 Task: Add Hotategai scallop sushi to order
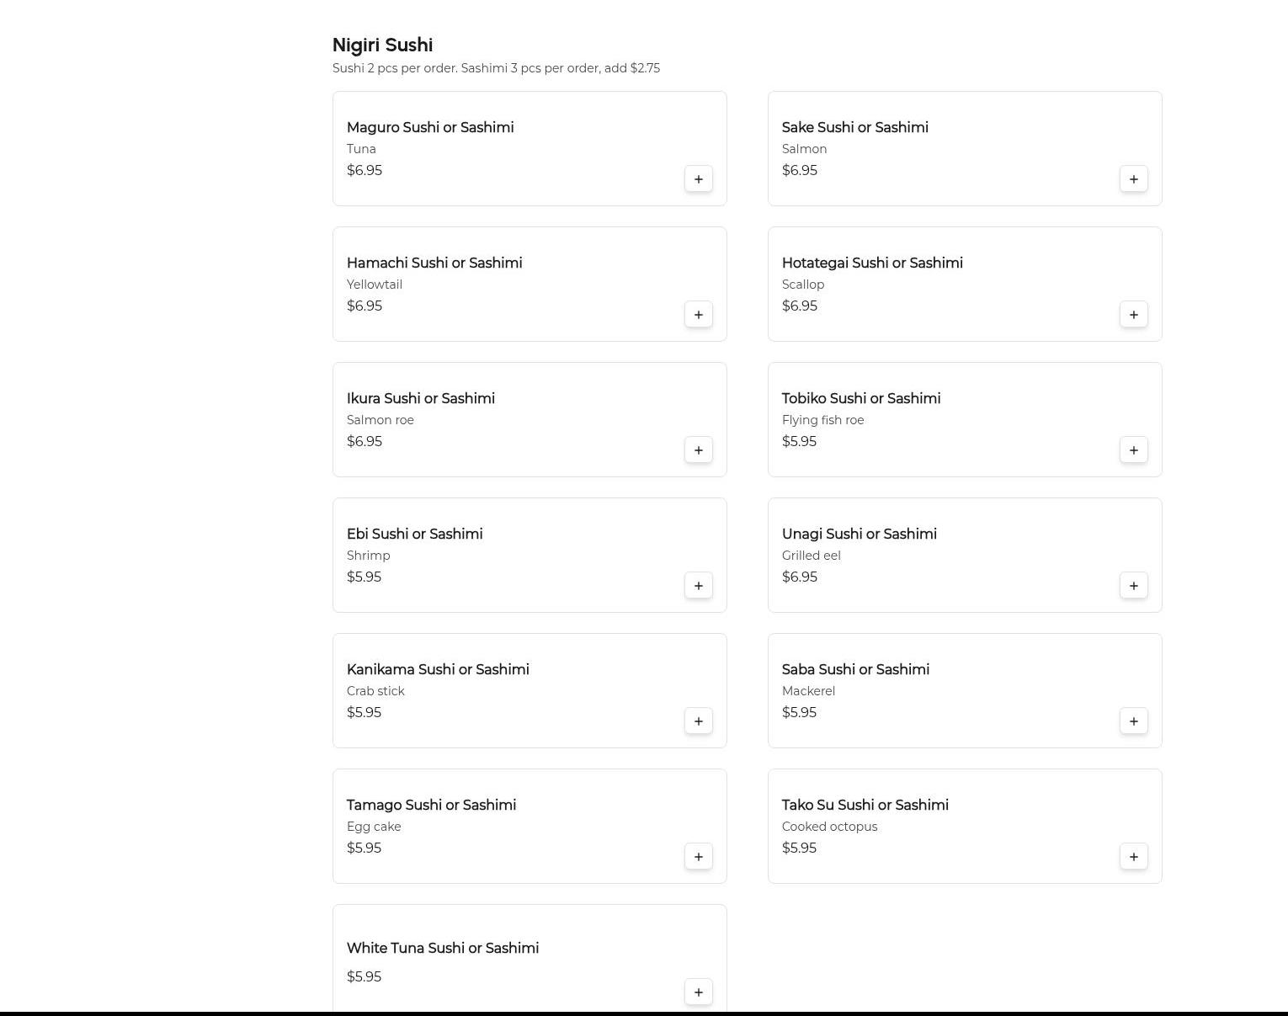click(1133, 315)
